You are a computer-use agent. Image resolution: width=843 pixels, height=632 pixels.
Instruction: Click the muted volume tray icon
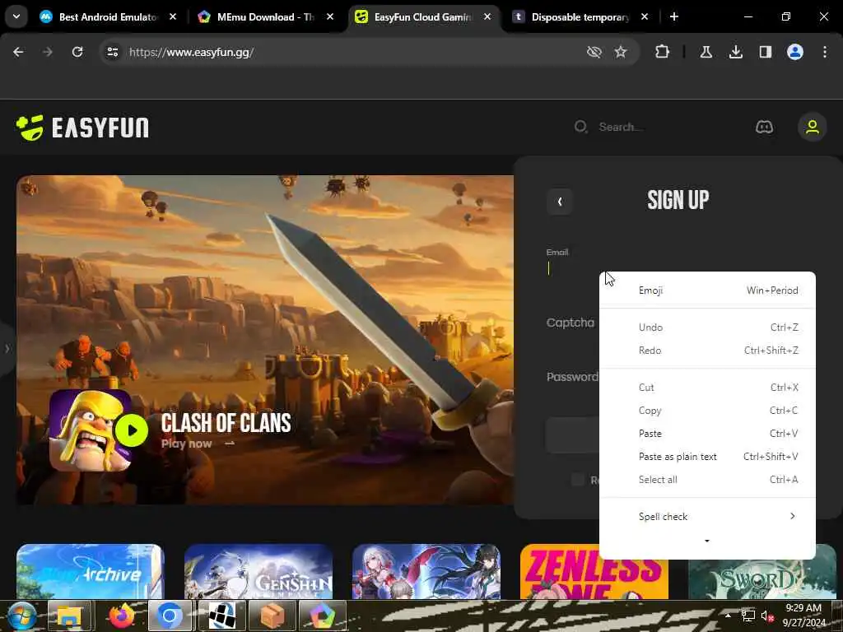coord(766,616)
